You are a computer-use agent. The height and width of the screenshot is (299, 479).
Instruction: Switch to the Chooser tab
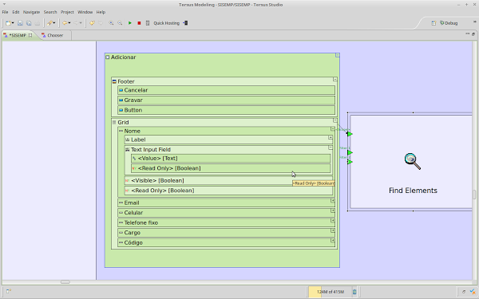(55, 35)
